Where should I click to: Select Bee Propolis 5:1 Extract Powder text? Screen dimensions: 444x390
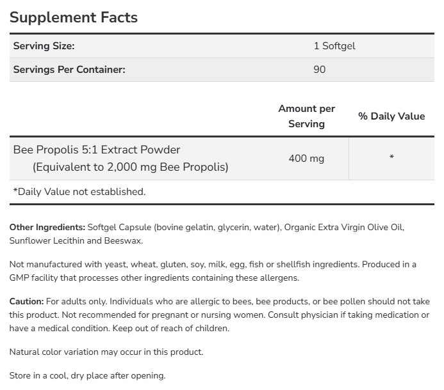97,150
